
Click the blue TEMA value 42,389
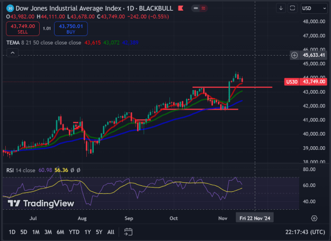pyautogui.click(x=130, y=42)
